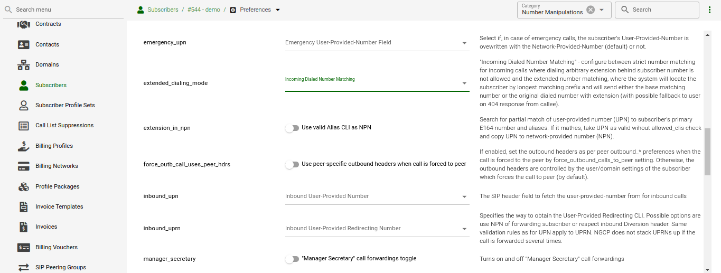Open the Emergency User-Provided-Number Field dropdown

pyautogui.click(x=377, y=43)
